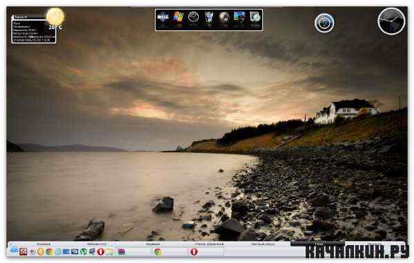
Task: Click the weather widget showing 28°C
Action: (x=34, y=29)
